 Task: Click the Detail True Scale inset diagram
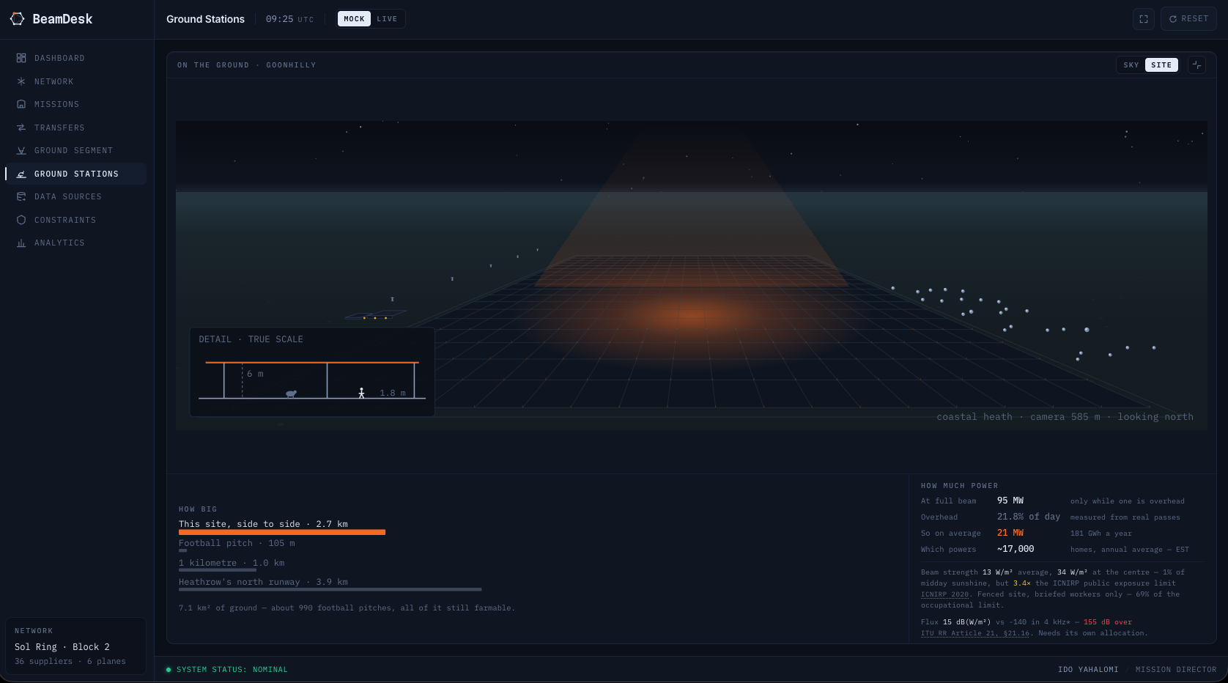pos(312,372)
